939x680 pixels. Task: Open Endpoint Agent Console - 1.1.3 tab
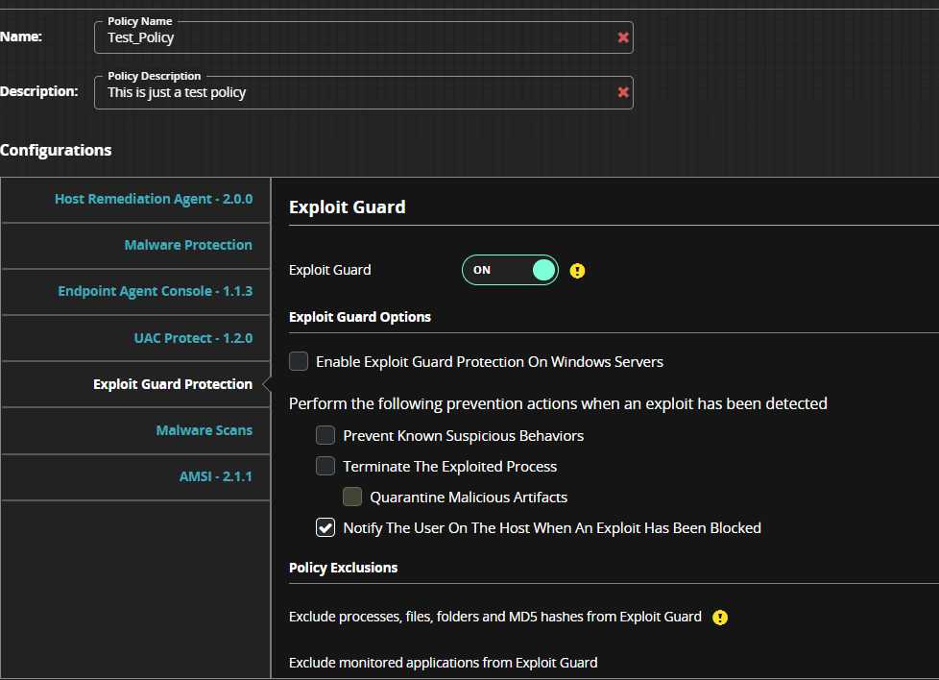point(156,291)
